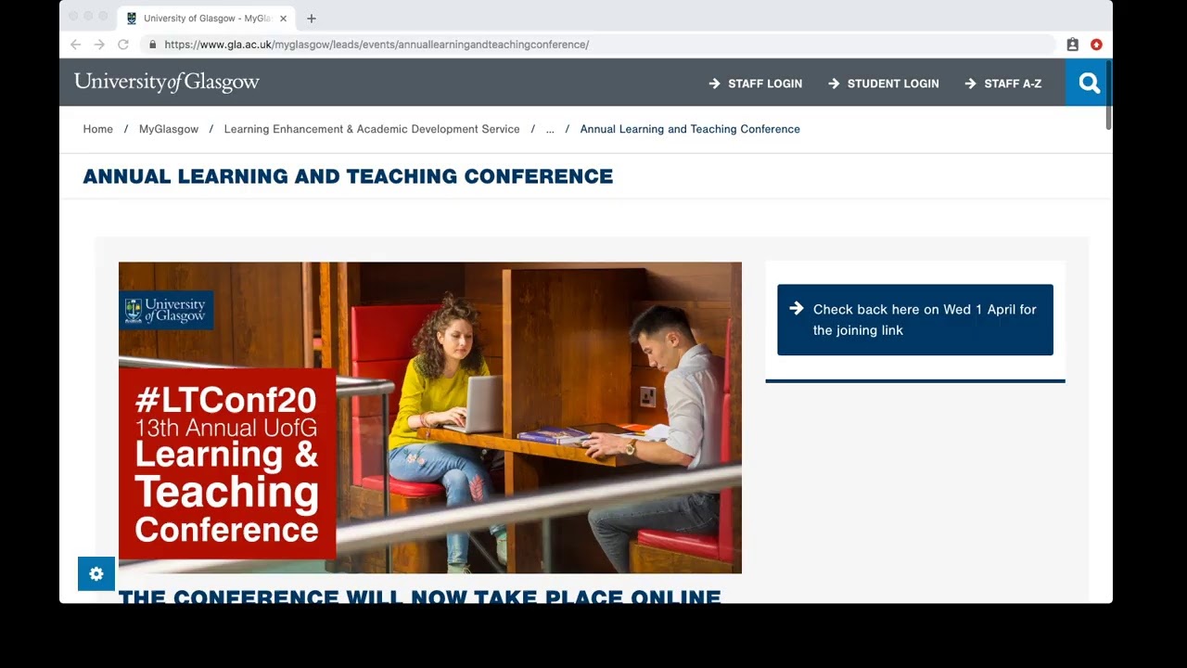Click the University of Glasgow badge in the banner

coord(166,310)
